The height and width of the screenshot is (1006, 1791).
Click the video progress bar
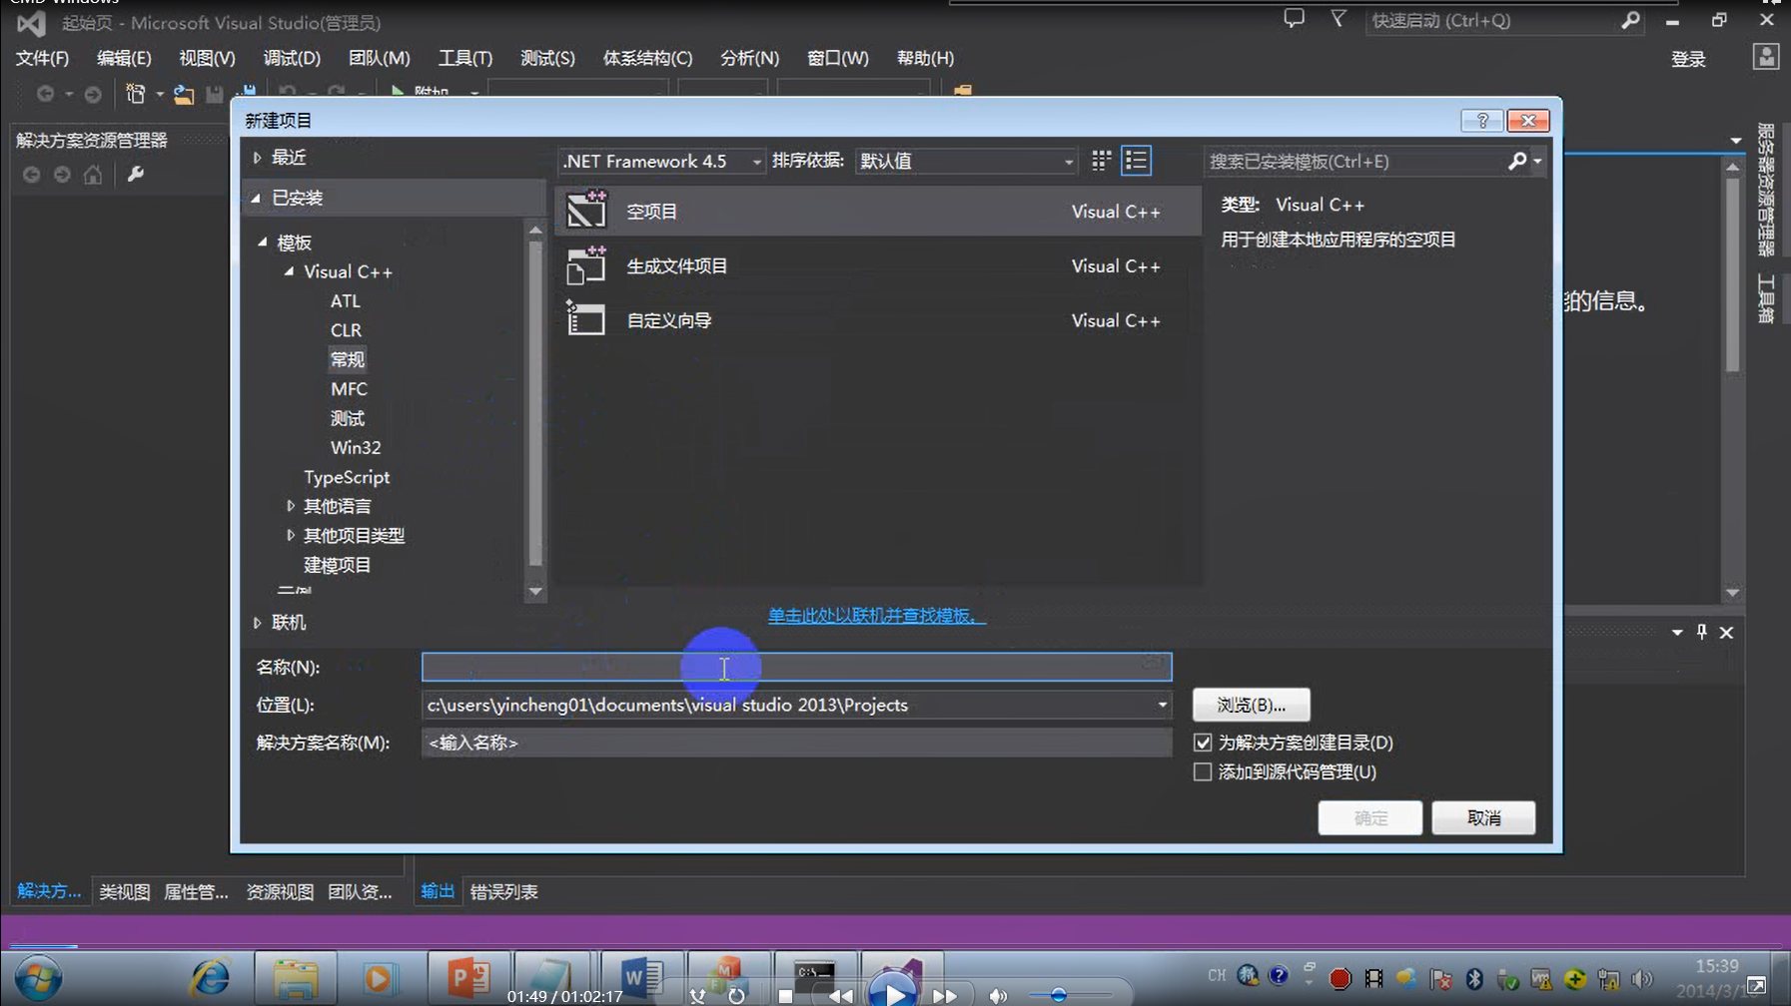click(x=895, y=944)
